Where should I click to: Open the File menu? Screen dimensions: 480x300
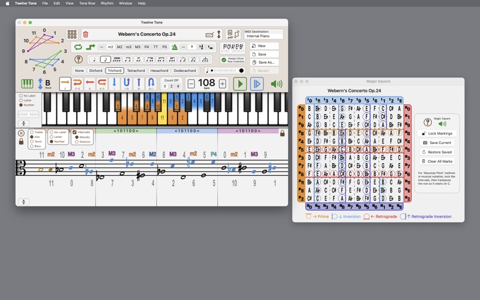coord(45,4)
